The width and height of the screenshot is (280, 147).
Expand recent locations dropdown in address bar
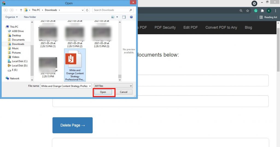(x=83, y=10)
